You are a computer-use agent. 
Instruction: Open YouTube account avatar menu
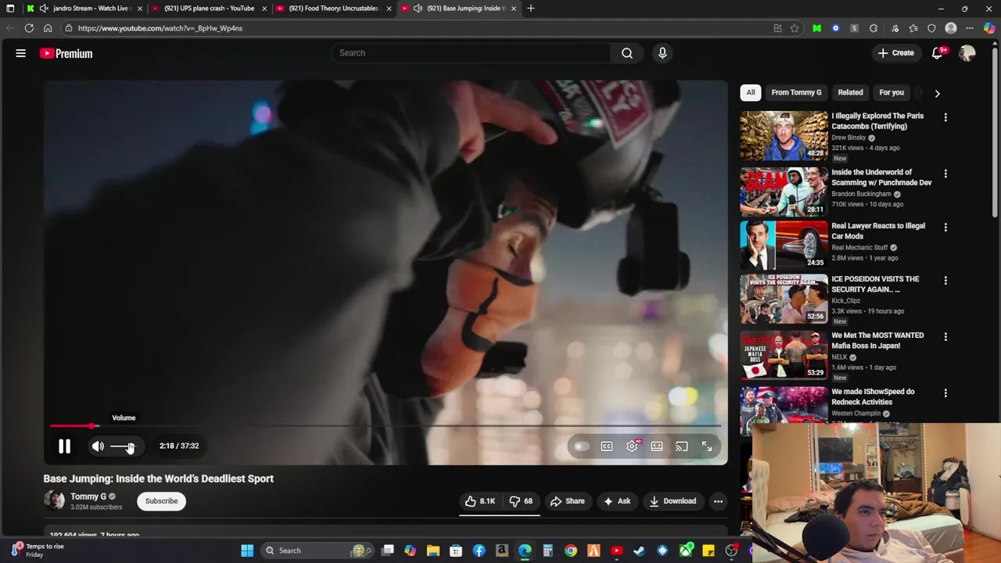point(967,53)
